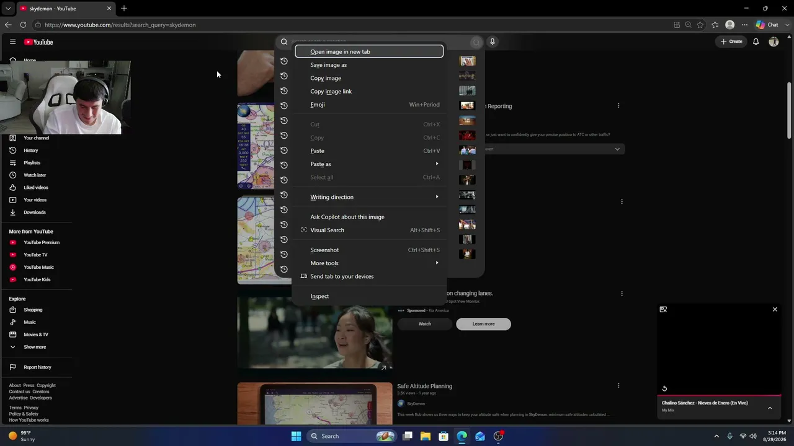
Task: Start voice search with the microphone icon
Action: 493,42
